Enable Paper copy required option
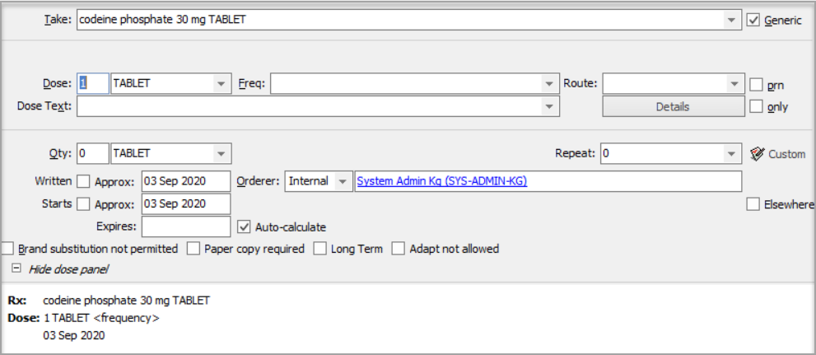 (x=194, y=248)
